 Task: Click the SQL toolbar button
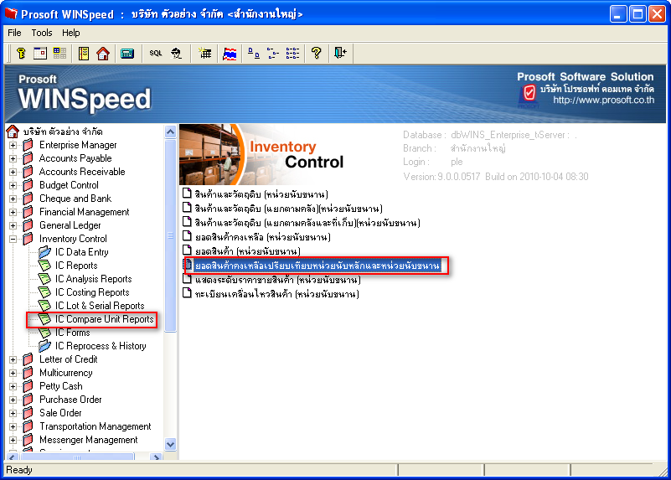(x=155, y=54)
